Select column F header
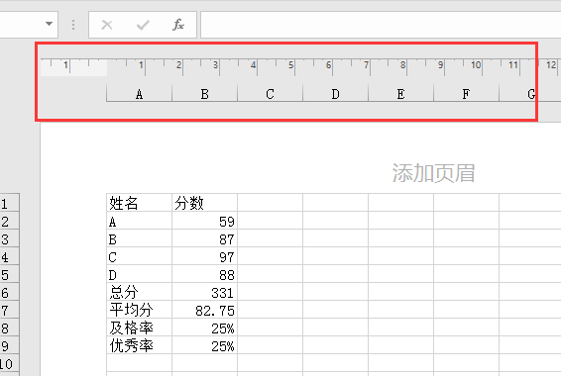Viewport: 561px width, 376px height. point(466,94)
